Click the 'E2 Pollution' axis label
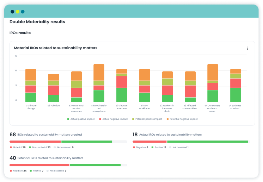 pos(54,105)
